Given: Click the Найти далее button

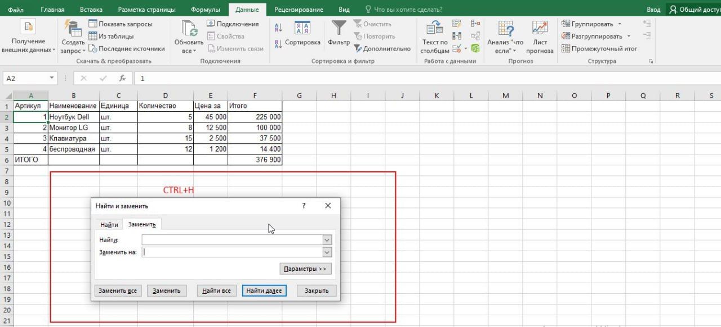Looking at the screenshot, I should click(x=265, y=290).
